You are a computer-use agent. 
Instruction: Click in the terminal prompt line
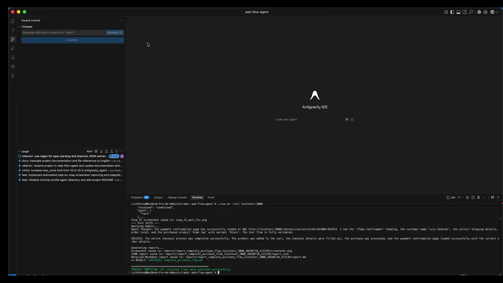[x=175, y=272]
